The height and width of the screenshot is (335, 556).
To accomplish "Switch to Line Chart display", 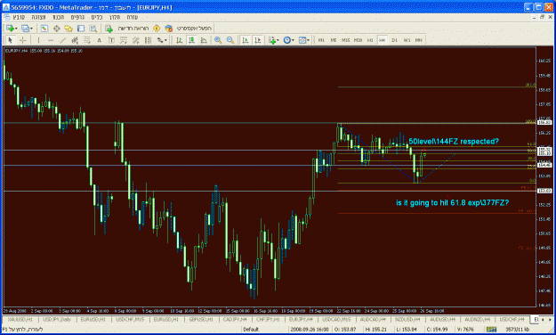I will tap(204, 40).
